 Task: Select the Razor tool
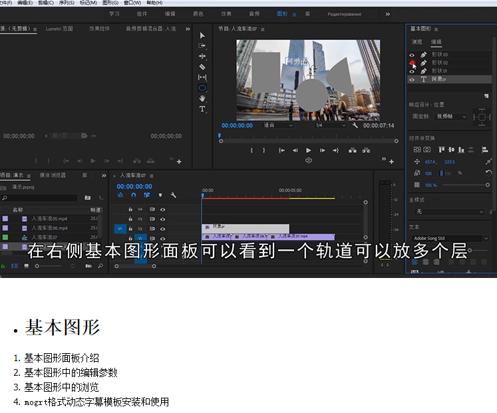202,67
